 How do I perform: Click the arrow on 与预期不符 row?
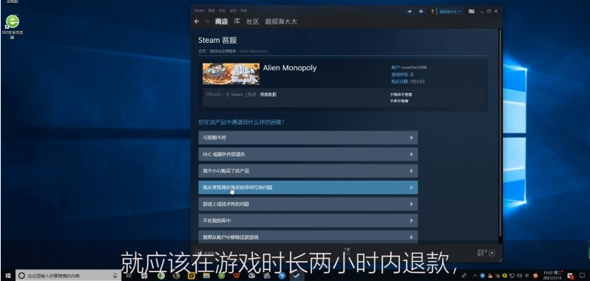tap(411, 138)
